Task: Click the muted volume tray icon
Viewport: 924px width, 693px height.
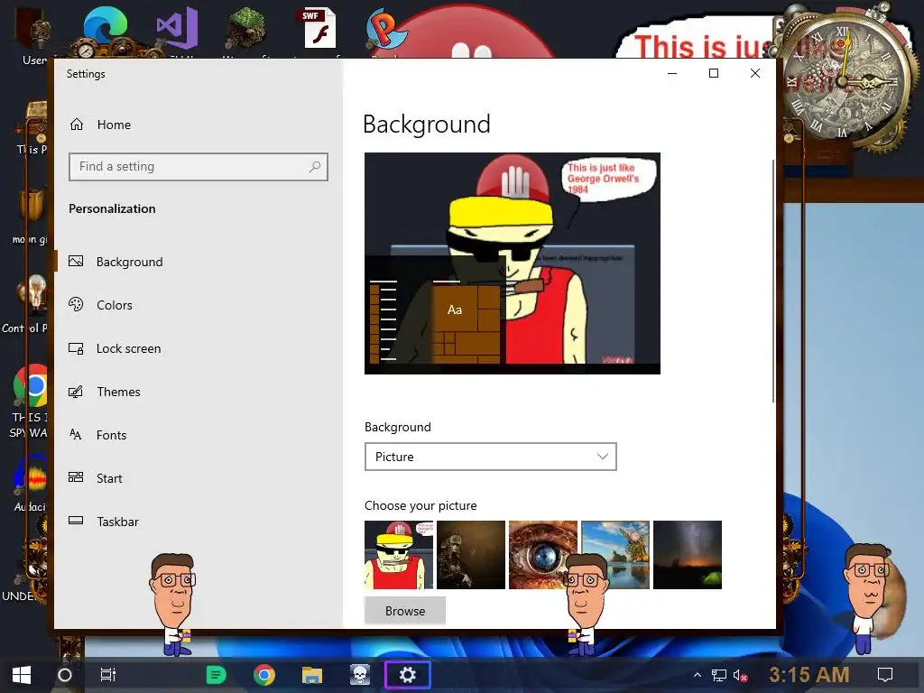Action: 740,675
